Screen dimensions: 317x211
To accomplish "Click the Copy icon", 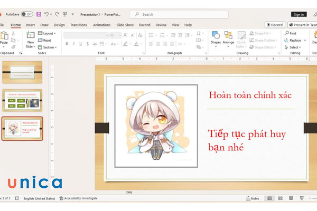I will [13, 40].
